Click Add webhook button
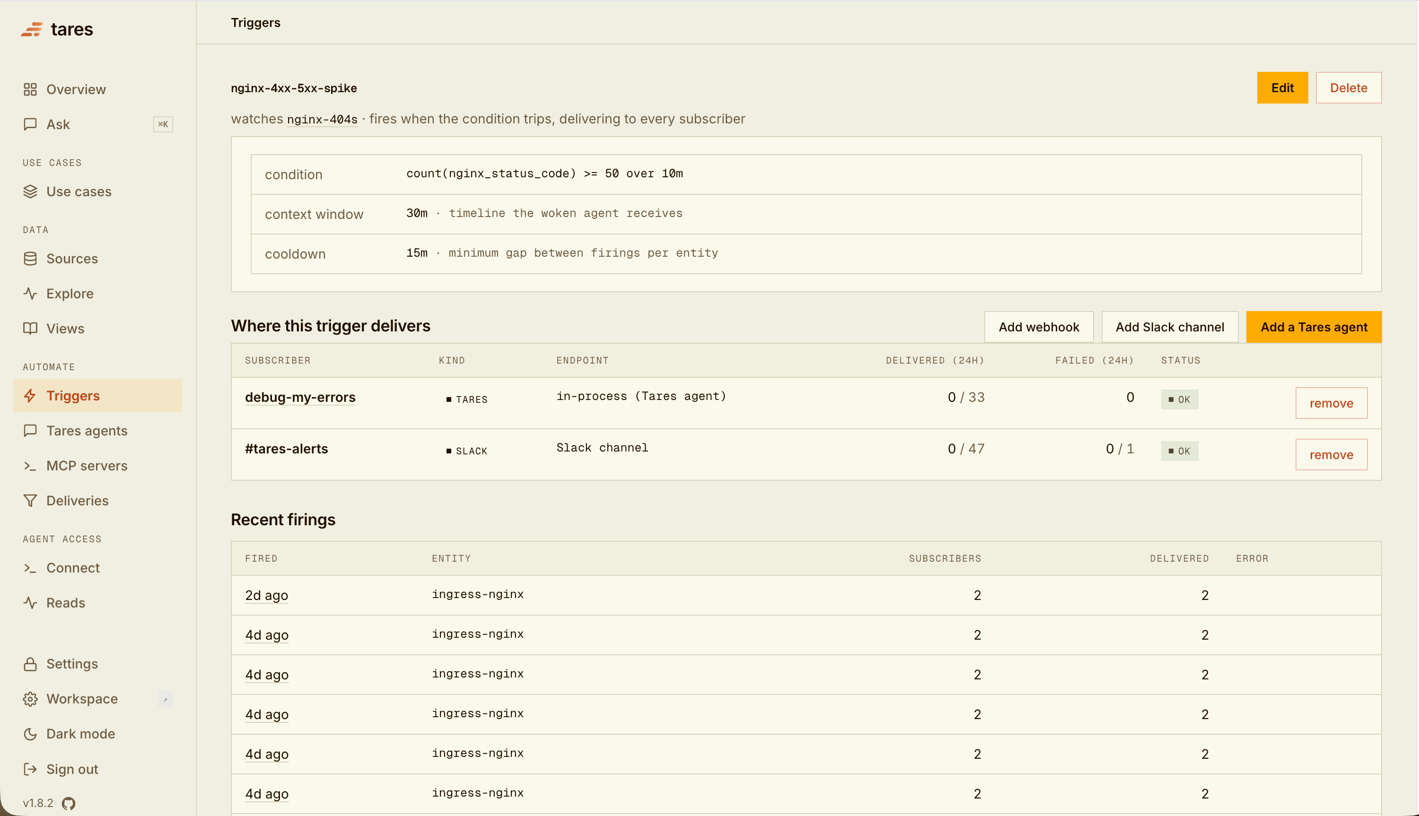This screenshot has height=816, width=1419. click(x=1038, y=327)
